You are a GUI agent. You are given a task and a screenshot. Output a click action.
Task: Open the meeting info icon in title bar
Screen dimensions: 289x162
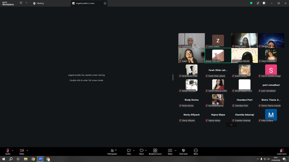tap(21, 3)
